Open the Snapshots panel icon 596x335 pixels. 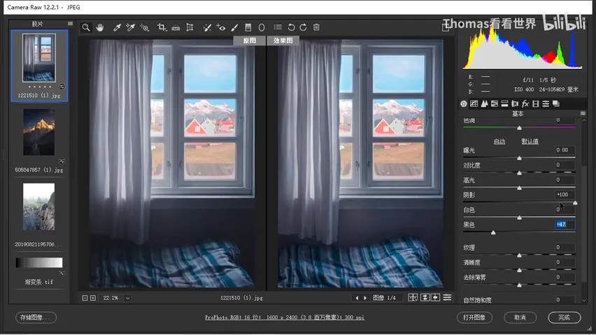pyautogui.click(x=556, y=103)
